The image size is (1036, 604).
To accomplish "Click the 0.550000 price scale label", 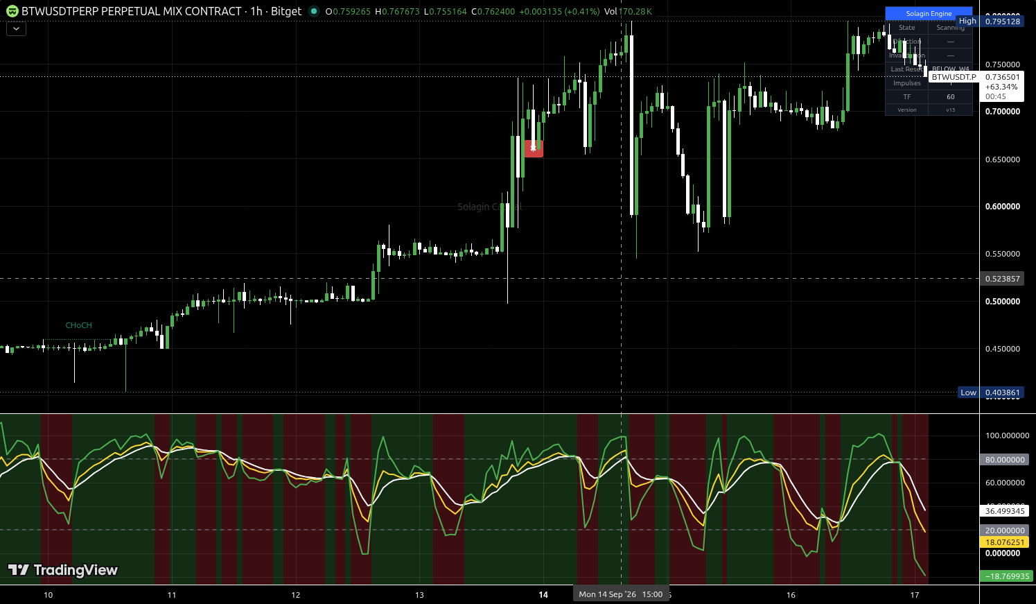I will pyautogui.click(x=1003, y=254).
